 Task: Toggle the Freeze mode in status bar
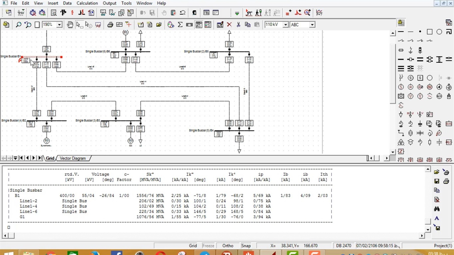click(x=208, y=246)
